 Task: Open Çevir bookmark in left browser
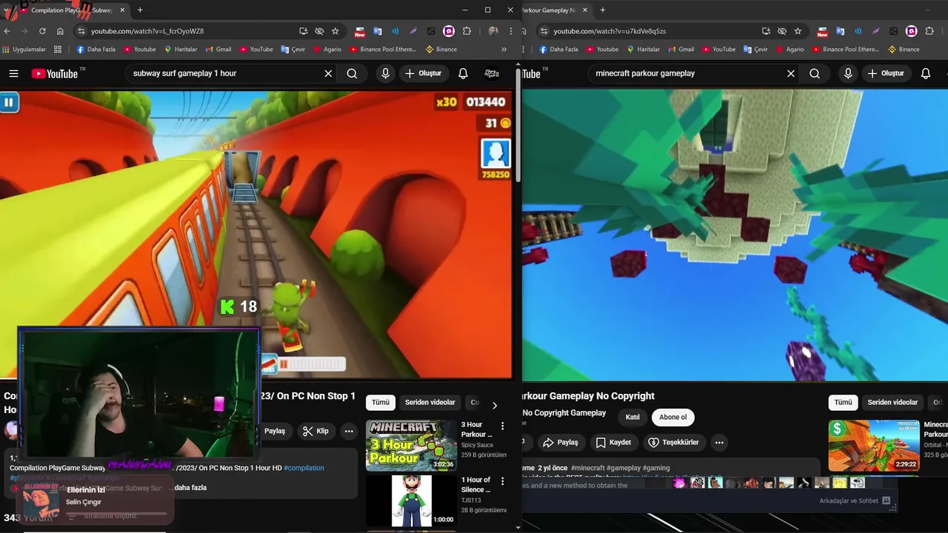(x=292, y=50)
